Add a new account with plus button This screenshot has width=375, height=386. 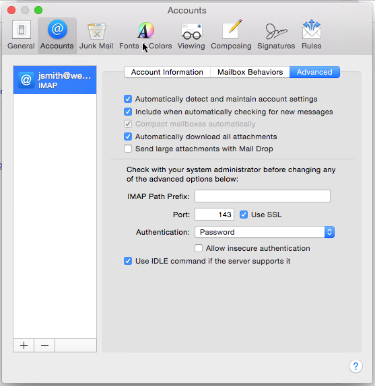coord(24,346)
